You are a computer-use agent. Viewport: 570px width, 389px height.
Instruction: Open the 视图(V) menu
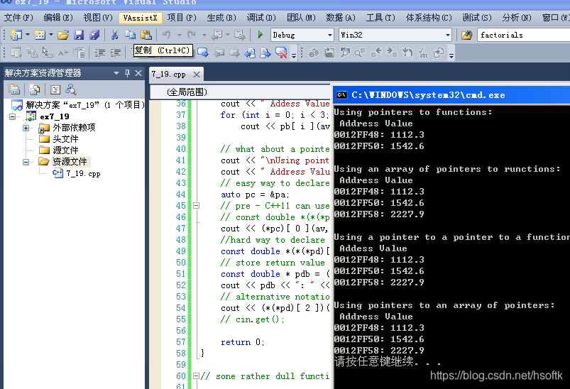pos(98,18)
